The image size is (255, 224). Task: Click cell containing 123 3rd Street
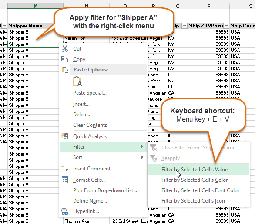click(x=124, y=221)
